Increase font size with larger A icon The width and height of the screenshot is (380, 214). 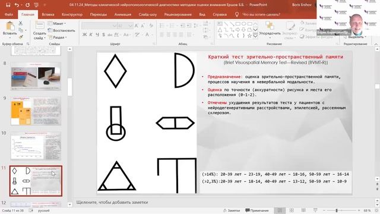click(x=136, y=26)
